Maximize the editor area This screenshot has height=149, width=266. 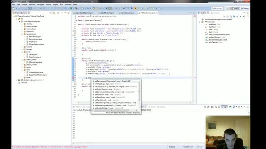194,13
